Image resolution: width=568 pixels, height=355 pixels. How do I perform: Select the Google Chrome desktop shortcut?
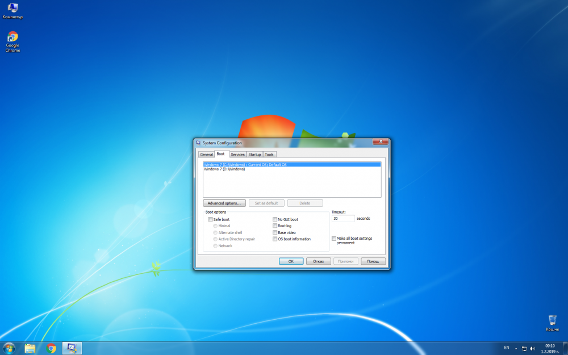(12, 41)
